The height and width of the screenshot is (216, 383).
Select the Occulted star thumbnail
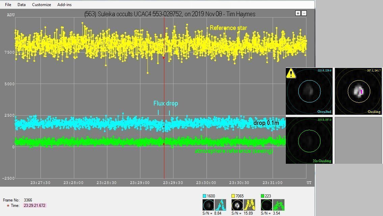(x=309, y=91)
